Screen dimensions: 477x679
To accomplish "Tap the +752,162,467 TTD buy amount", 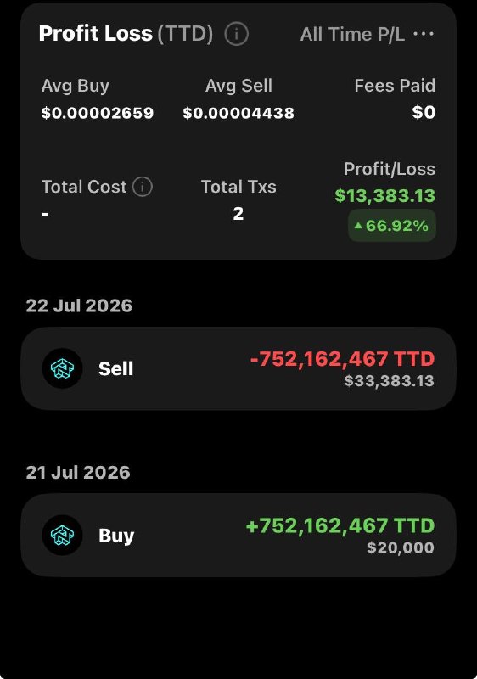I will pos(340,525).
